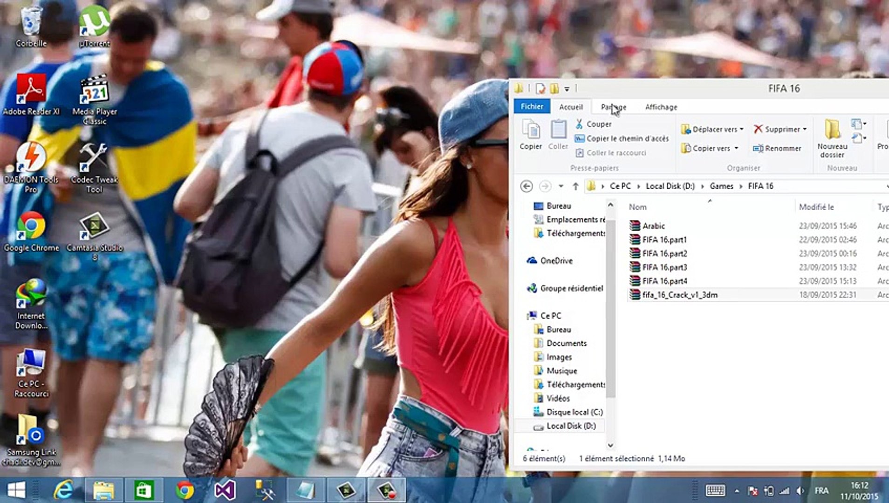
Task: Click the navigation pane scroll down arrow
Action: pyautogui.click(x=610, y=445)
